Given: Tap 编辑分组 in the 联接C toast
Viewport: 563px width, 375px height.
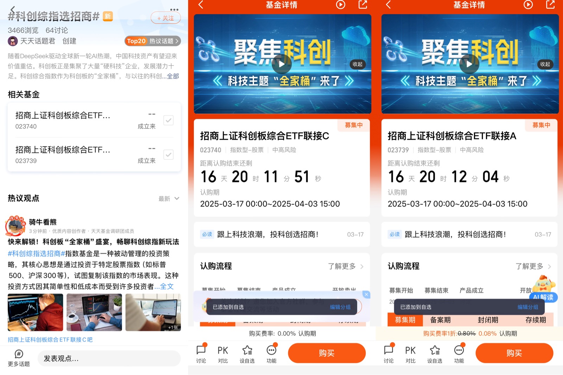Looking at the screenshot, I should point(340,307).
